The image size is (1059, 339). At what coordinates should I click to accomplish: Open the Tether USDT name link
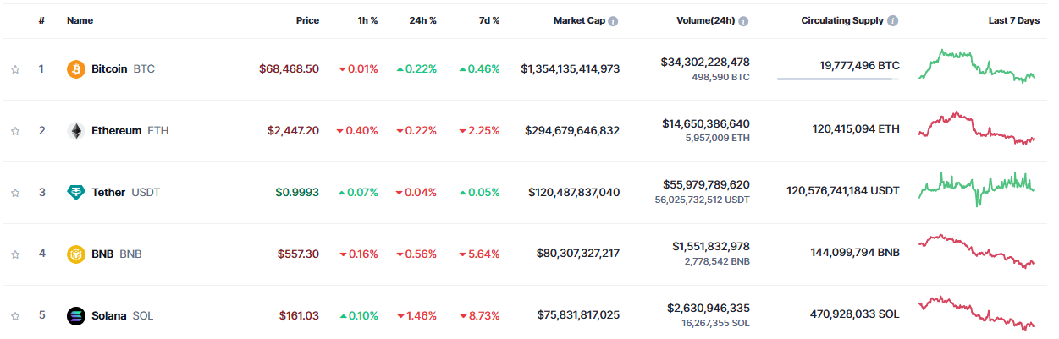click(125, 193)
